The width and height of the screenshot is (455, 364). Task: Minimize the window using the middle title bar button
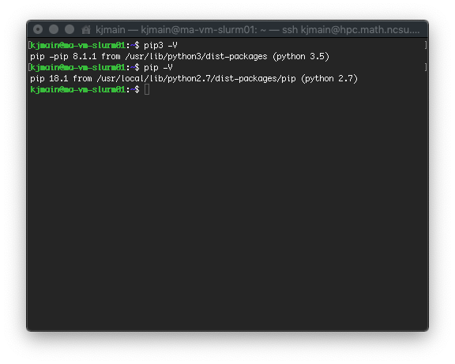(54, 29)
